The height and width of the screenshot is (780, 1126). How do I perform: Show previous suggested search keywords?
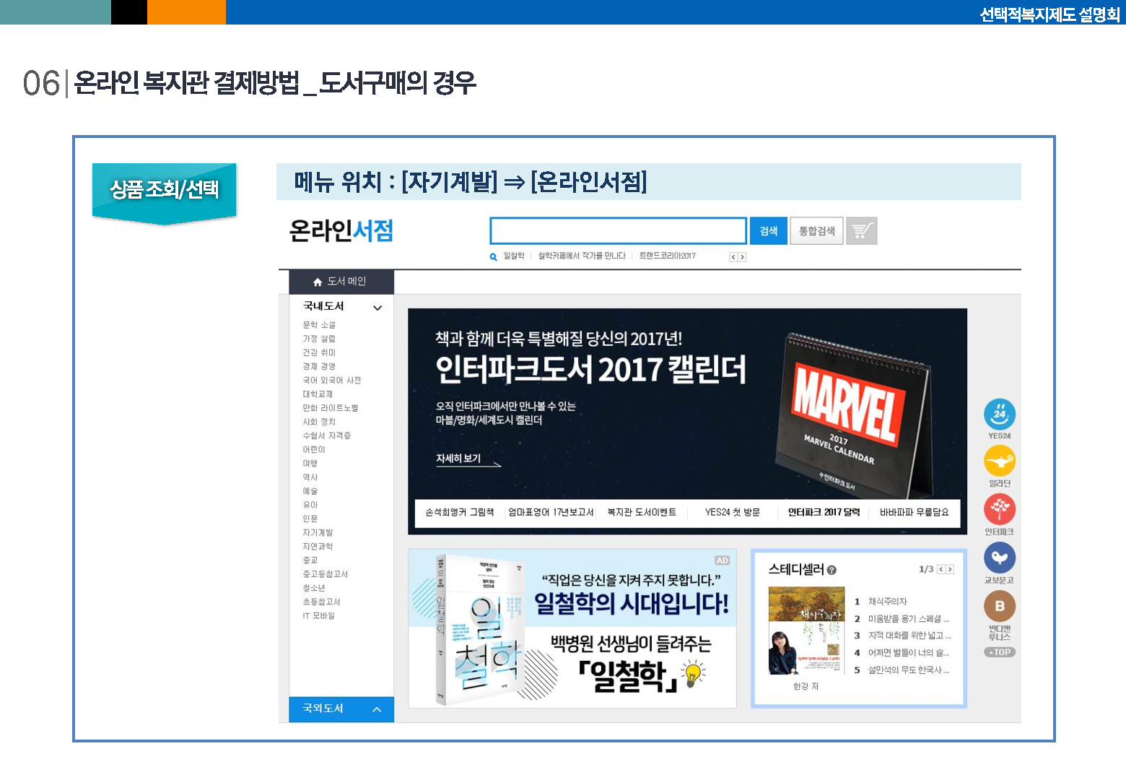(x=733, y=257)
